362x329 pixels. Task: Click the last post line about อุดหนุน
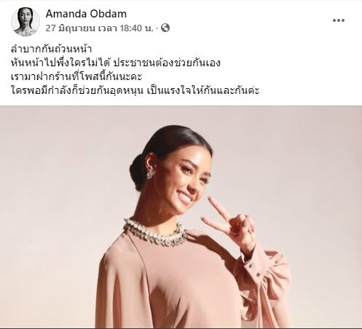coord(135,90)
